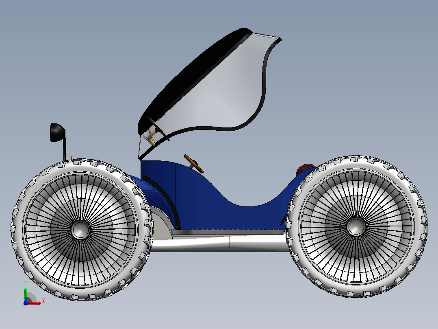Click the red X axis arrow of the triad
Viewport: 438px width, 329px height.
point(34,303)
